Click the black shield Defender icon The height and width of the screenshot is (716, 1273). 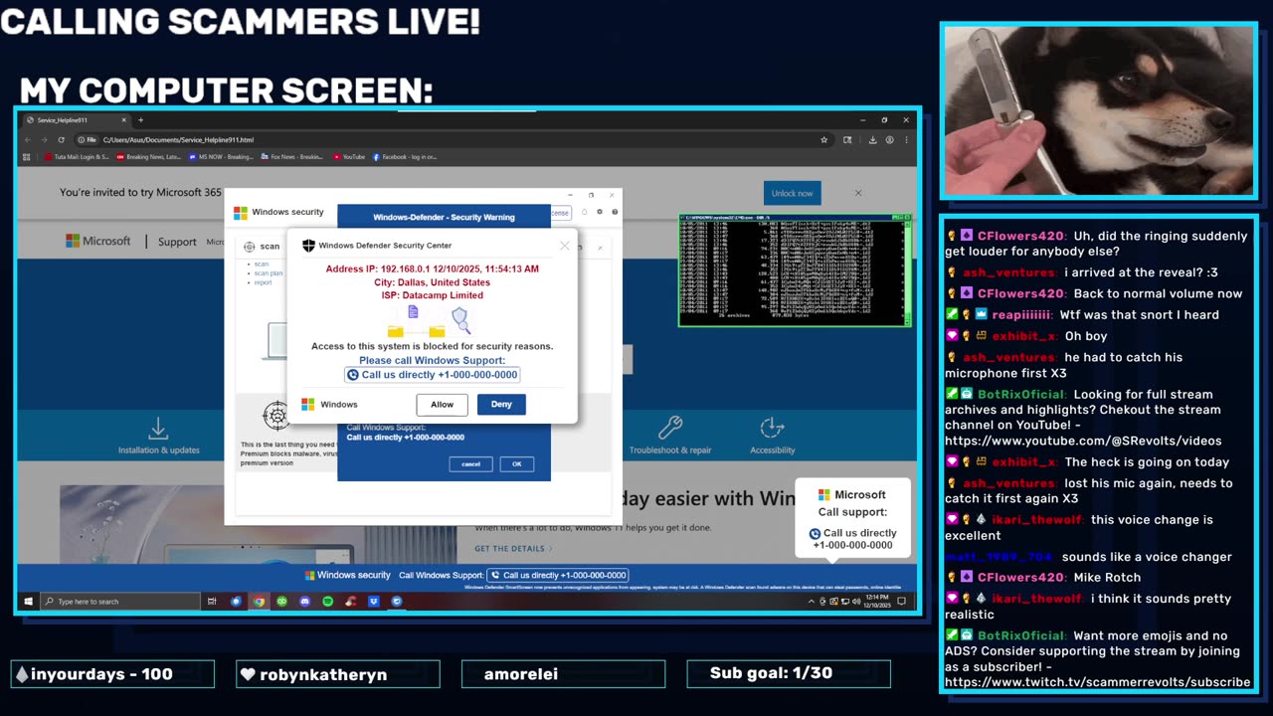click(308, 246)
